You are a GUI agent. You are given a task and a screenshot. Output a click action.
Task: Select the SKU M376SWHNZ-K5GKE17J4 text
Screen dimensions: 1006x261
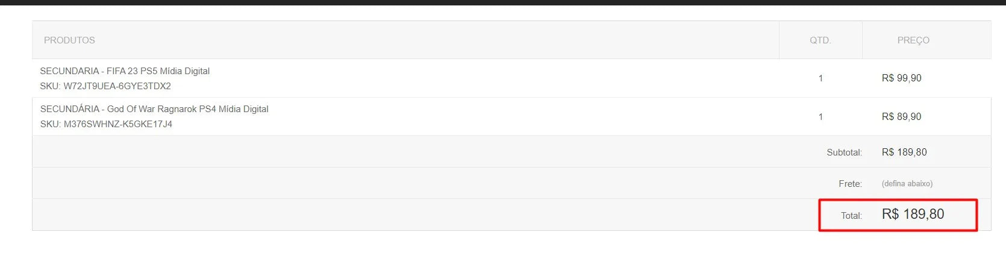pos(106,124)
